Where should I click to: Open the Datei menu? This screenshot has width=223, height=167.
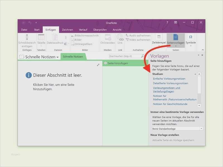24,30
